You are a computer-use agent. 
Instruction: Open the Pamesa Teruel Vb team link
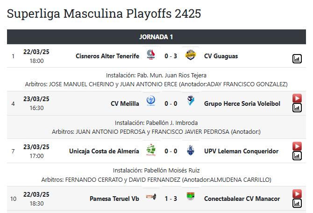click(x=114, y=199)
